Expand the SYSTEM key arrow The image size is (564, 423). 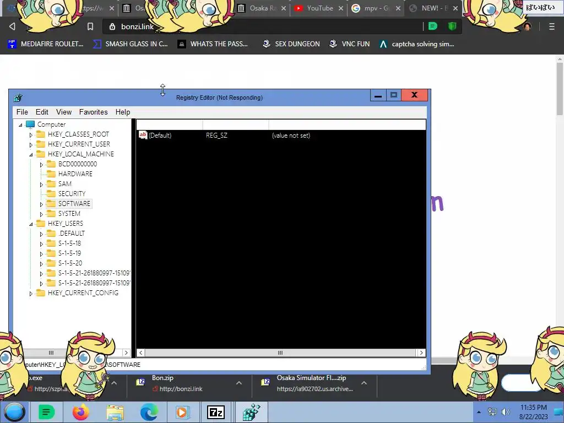point(41,214)
